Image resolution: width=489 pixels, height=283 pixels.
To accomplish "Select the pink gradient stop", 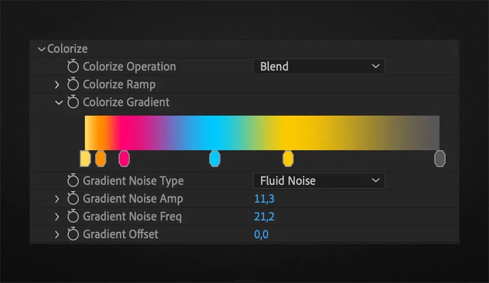I will click(124, 158).
